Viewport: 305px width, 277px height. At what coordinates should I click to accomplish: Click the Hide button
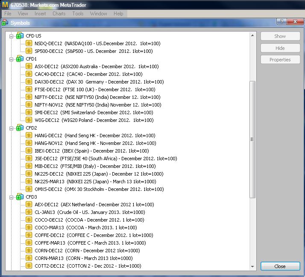(280, 48)
